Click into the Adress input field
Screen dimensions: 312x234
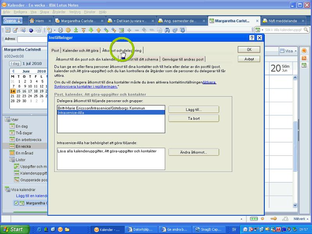click(32, 39)
